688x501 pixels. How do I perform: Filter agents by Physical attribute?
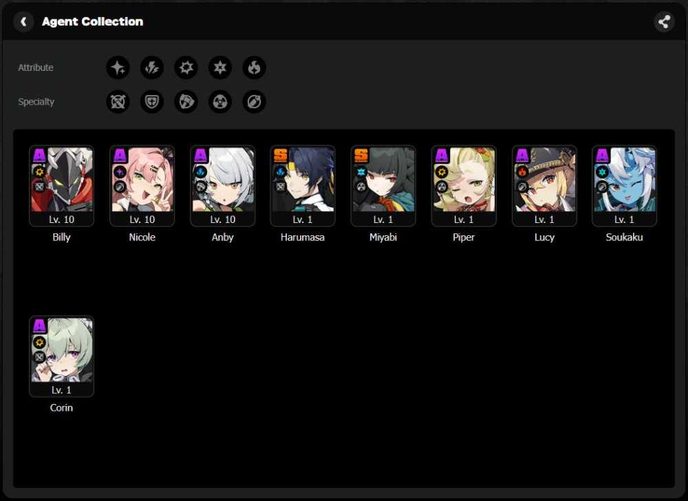tap(186, 67)
